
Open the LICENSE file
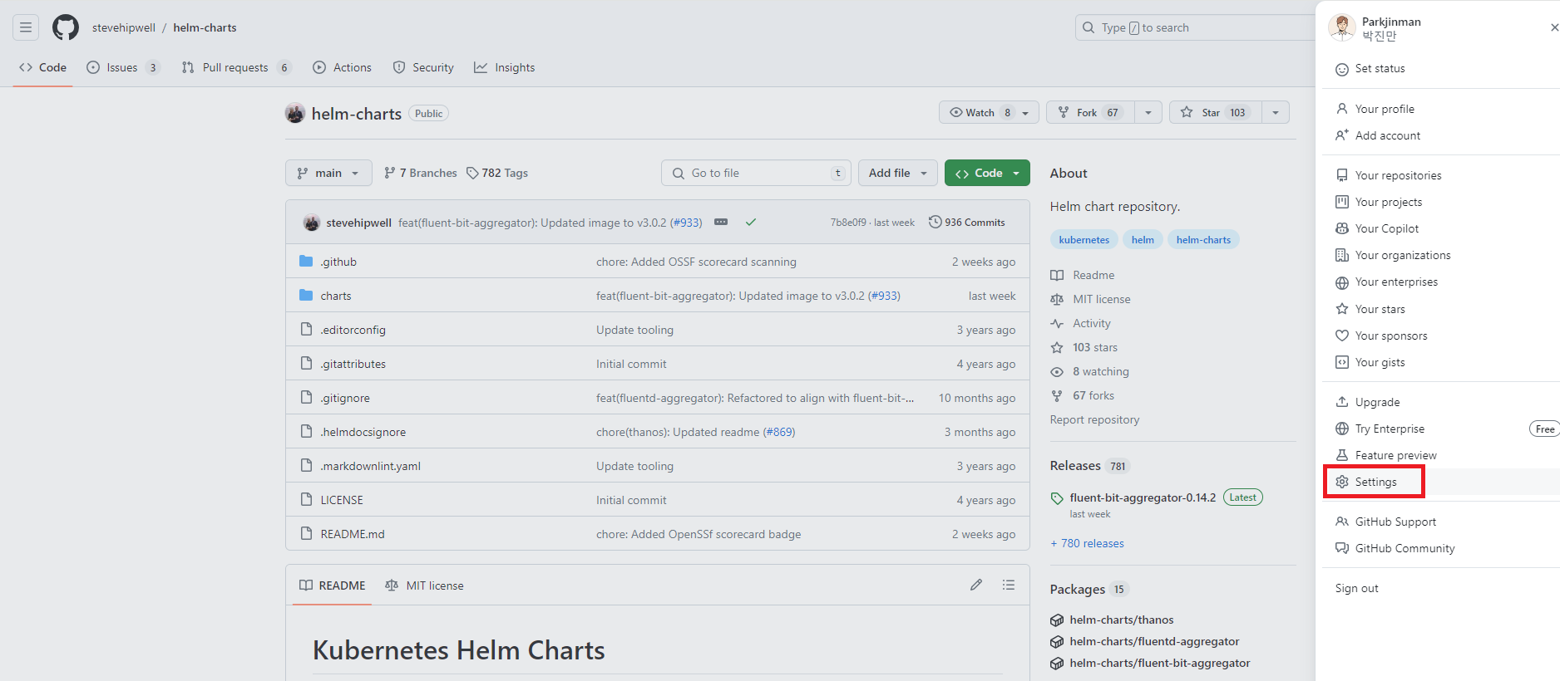click(x=342, y=500)
